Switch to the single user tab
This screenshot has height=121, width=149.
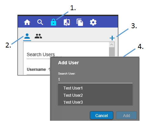(x=27, y=36)
